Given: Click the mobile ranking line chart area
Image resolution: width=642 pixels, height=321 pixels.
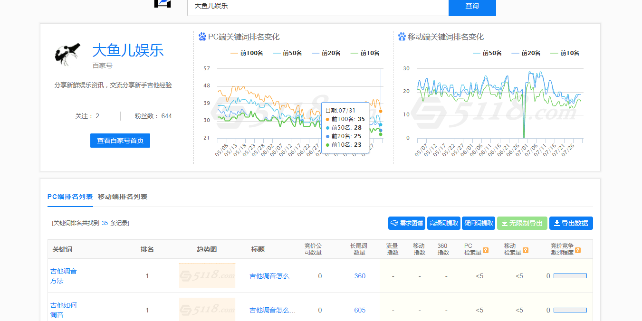Looking at the screenshot, I should coord(499,104).
